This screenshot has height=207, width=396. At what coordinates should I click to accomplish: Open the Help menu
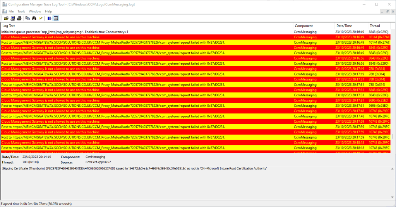point(48,11)
